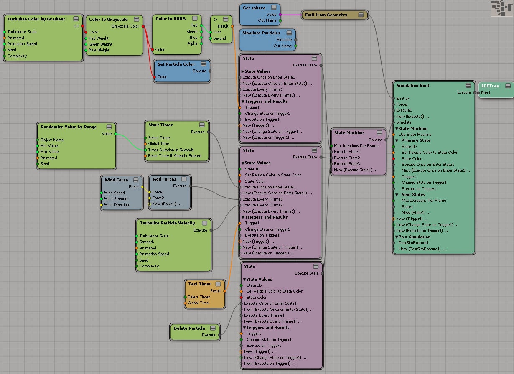Collapse the Next States group in Simulation Root

[x=397, y=195]
